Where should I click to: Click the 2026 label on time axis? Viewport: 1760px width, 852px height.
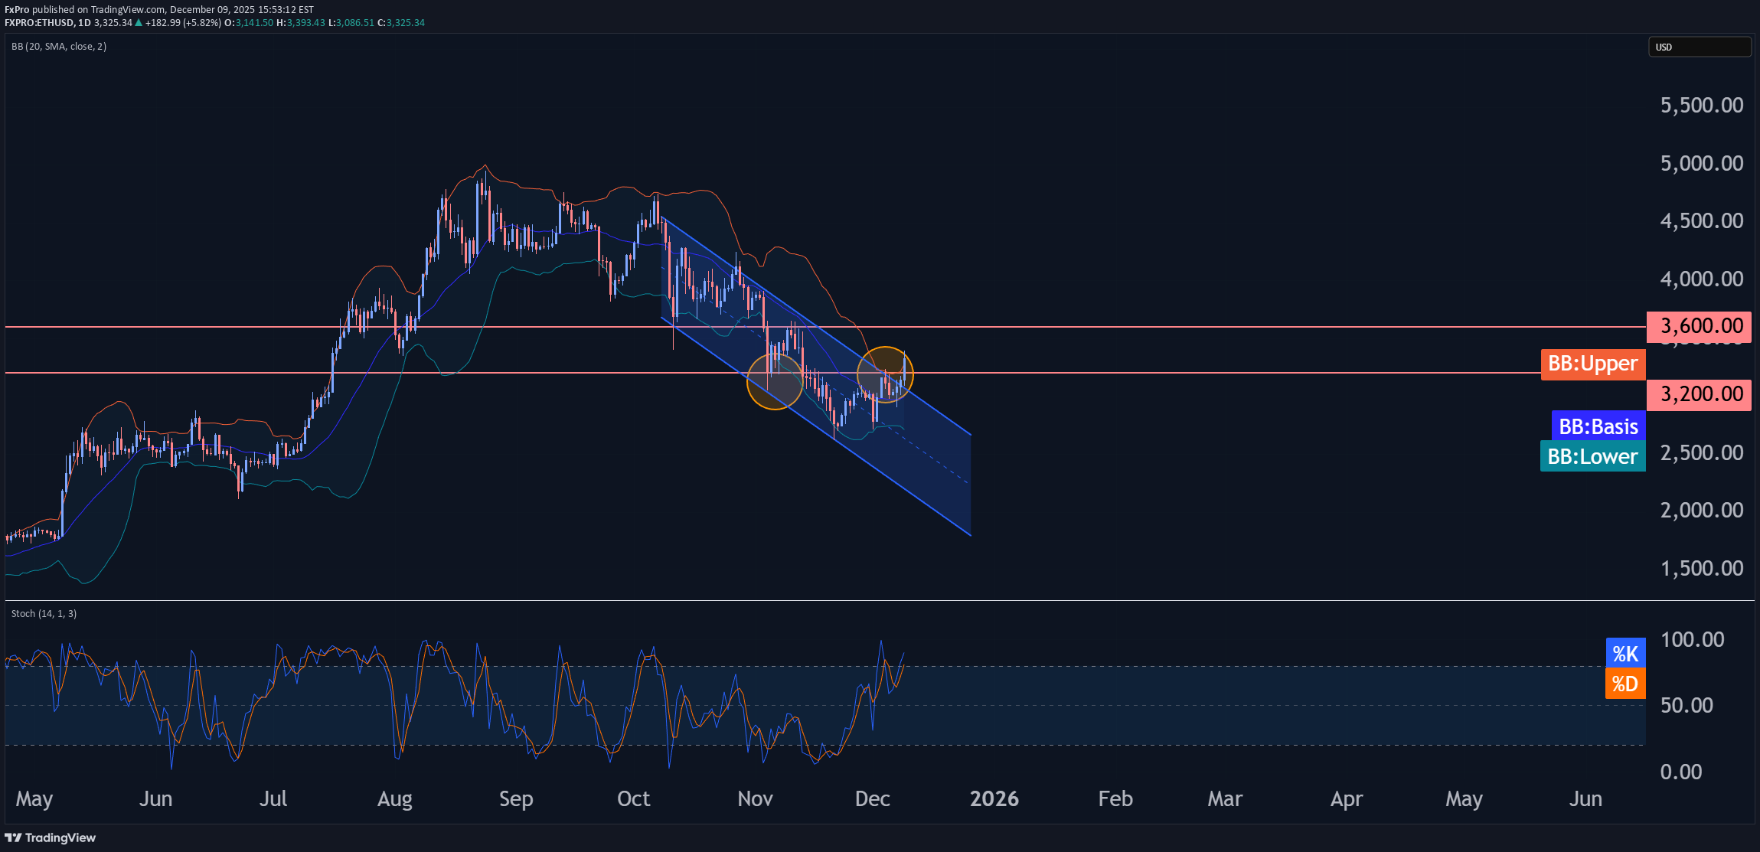coord(994,799)
